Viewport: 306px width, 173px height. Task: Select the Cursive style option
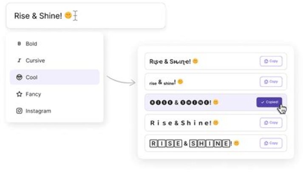[x=55, y=60]
